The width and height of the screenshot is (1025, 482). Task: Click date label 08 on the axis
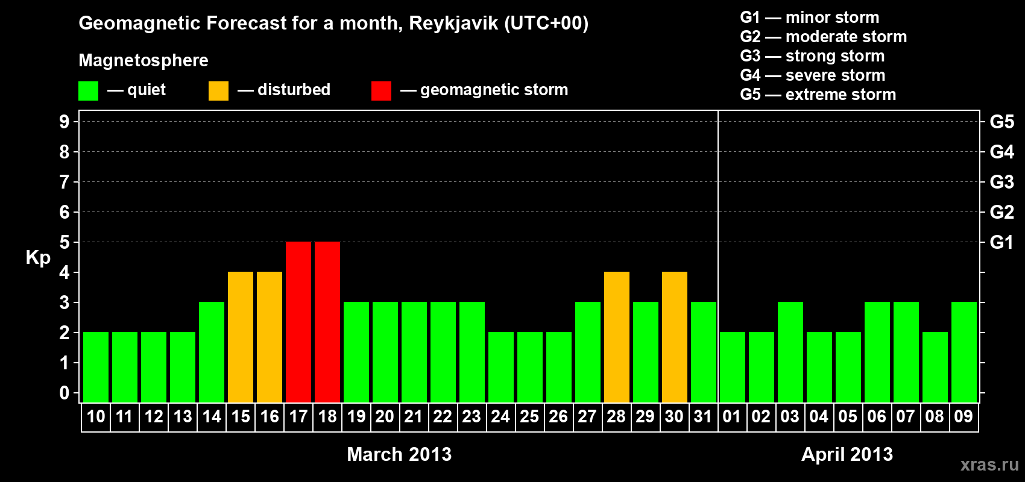[935, 416]
